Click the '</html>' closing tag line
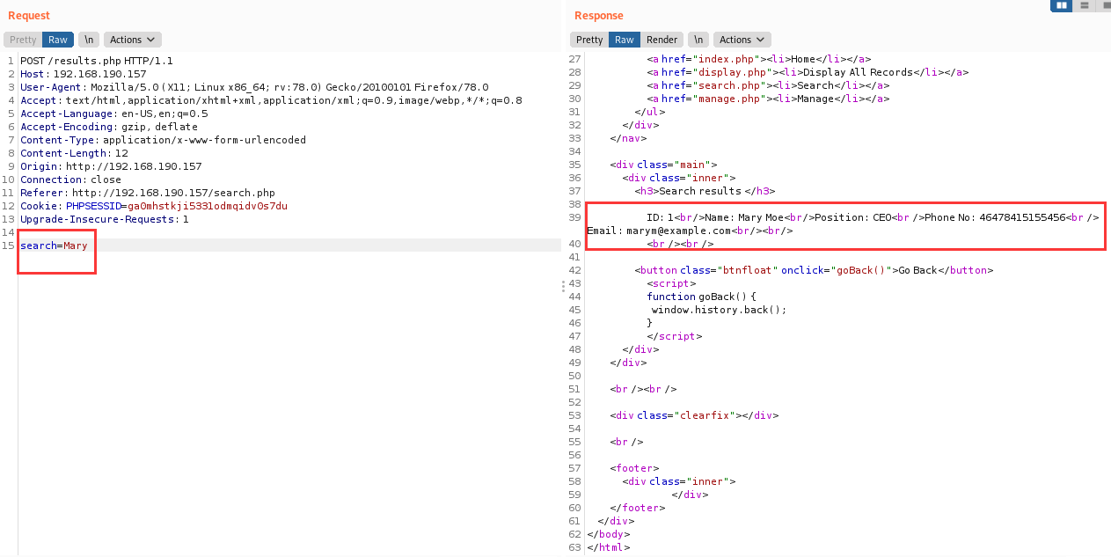 pyautogui.click(x=609, y=547)
